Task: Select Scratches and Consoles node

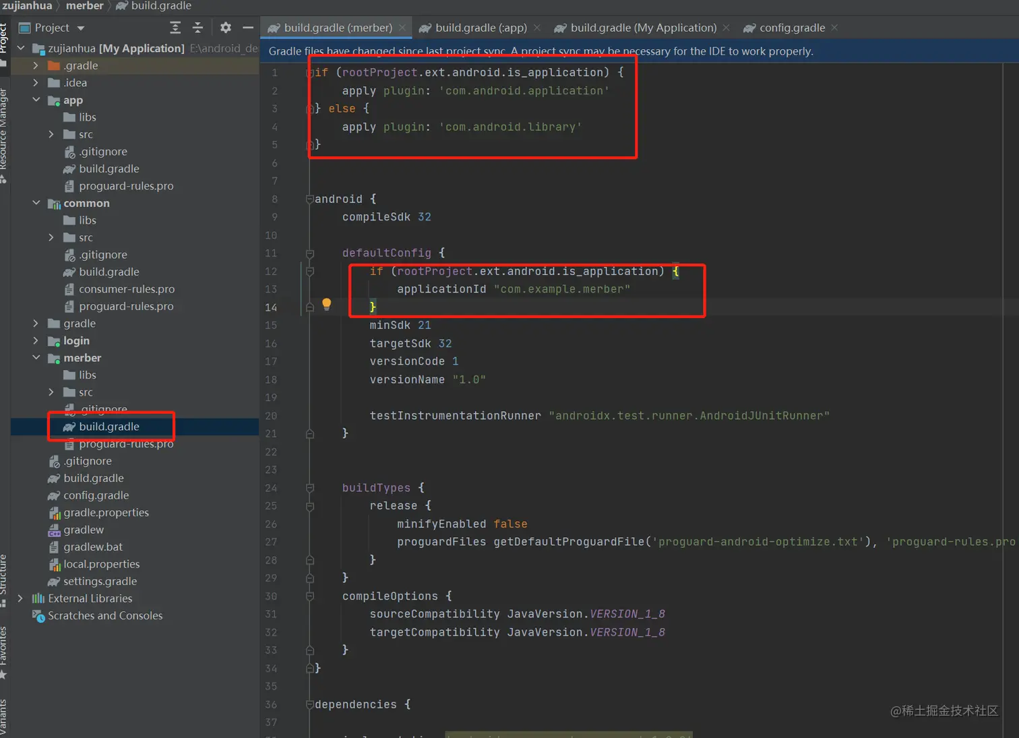Action: 97,615
